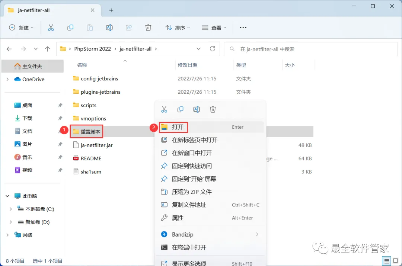Click the 修改日期 column header
Image resolution: width=402 pixels, height=266 pixels.
(187, 65)
